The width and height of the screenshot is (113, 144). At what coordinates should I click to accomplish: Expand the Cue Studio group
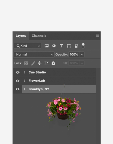24,72
